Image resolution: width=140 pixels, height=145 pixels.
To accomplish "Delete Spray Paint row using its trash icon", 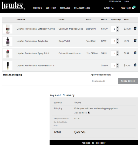I will [x=135, y=53].
